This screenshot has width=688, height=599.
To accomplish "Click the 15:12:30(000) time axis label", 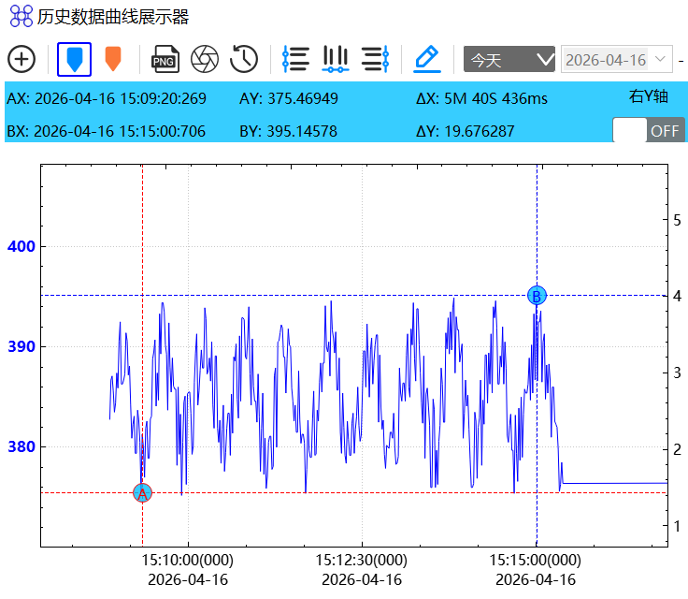I will (x=362, y=561).
